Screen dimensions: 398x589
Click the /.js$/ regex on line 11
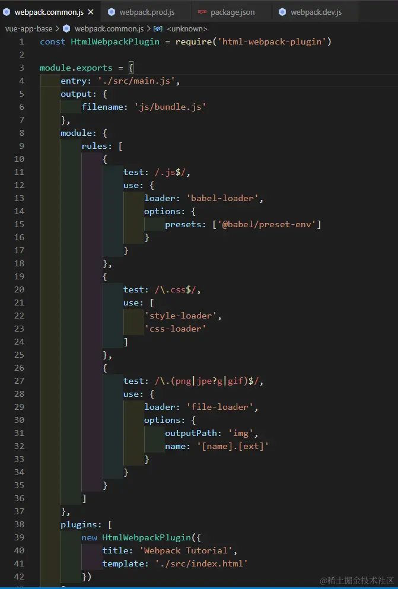(x=170, y=173)
